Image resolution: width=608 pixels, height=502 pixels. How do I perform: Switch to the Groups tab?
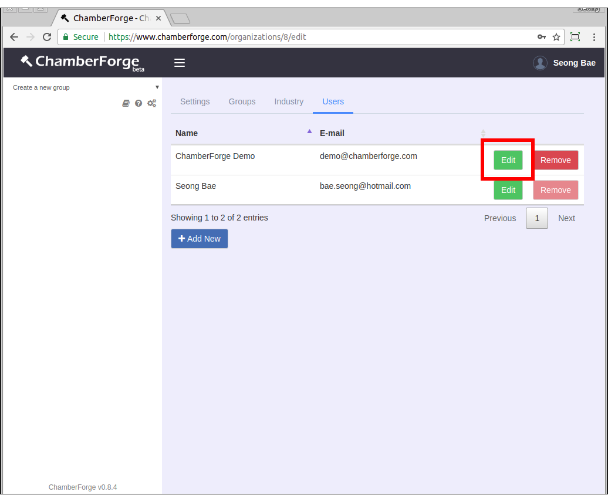click(x=242, y=101)
